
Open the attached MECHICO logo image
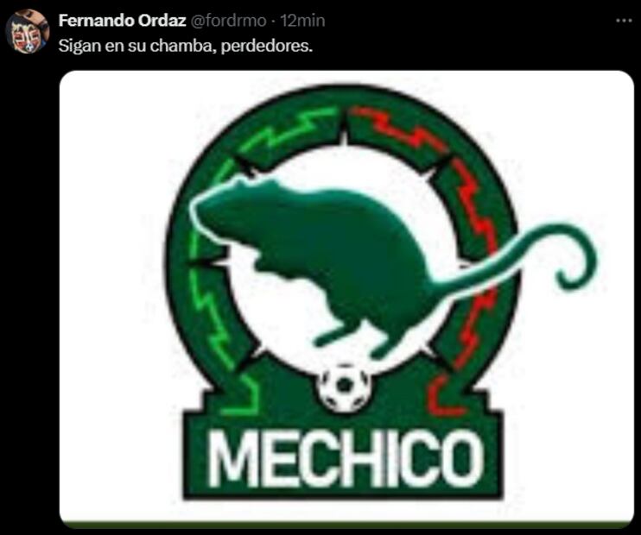[x=346, y=298]
